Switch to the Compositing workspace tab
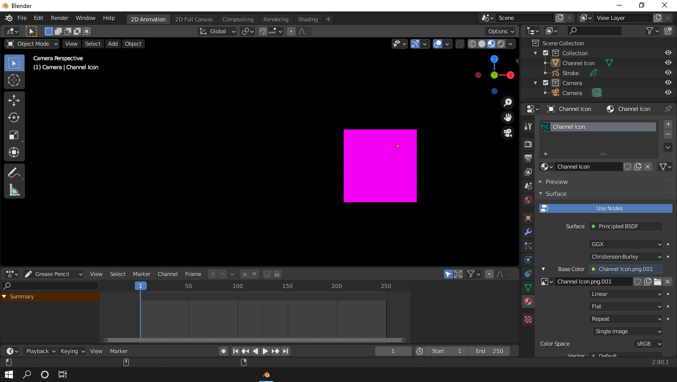Viewport: 677px width, 382px height. coord(238,19)
